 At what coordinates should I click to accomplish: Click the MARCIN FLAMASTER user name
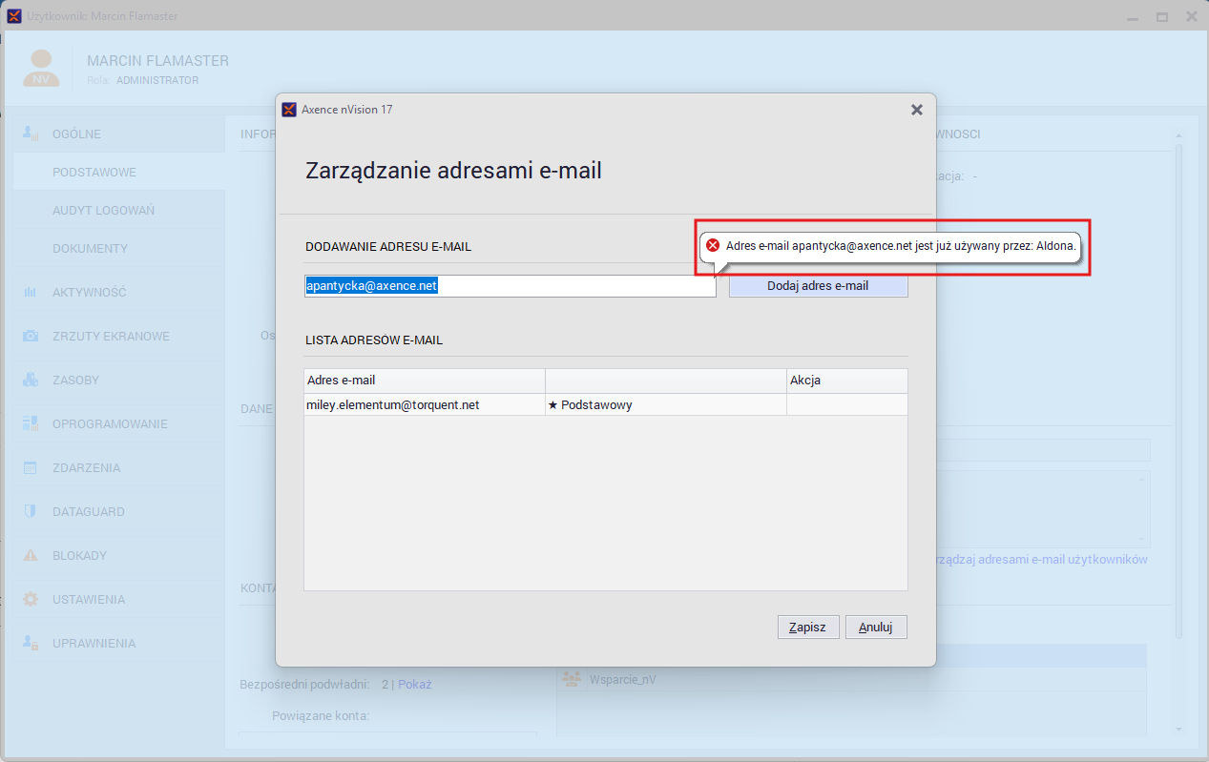coord(158,61)
